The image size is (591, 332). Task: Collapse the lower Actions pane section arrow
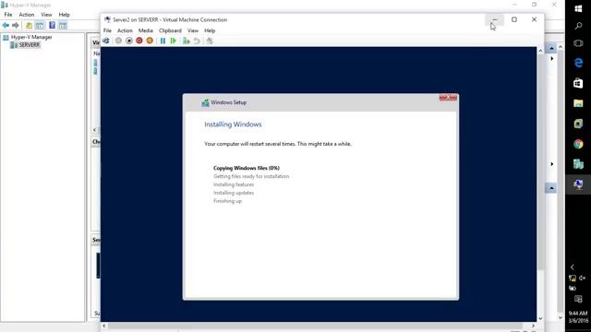551,188
